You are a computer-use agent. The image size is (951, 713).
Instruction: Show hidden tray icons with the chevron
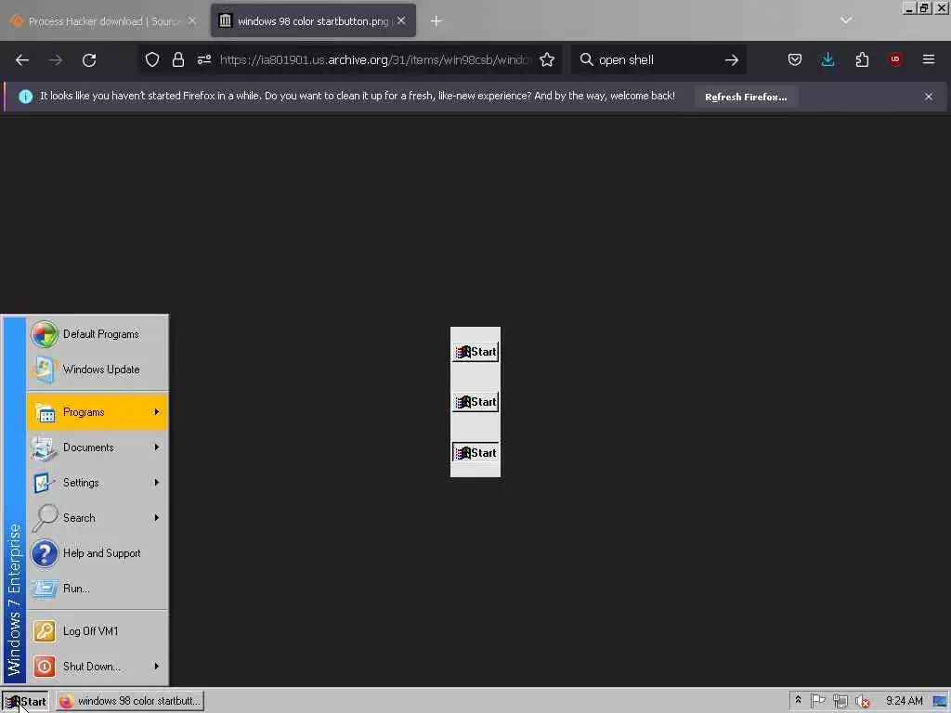click(798, 700)
